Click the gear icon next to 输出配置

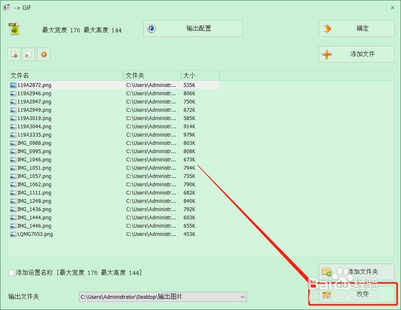pyautogui.click(x=151, y=28)
